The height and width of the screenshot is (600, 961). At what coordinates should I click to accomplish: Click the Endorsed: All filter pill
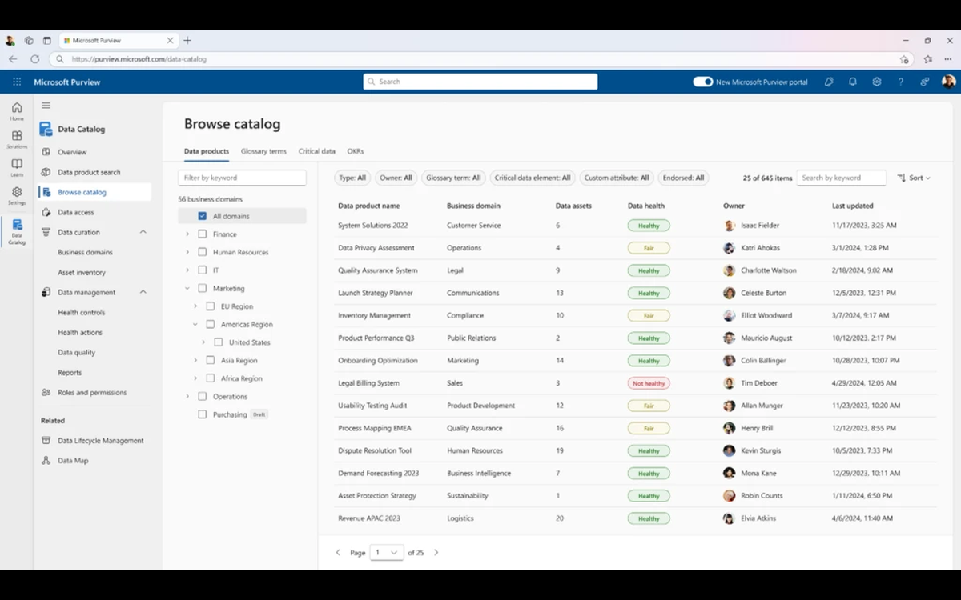tap(683, 178)
